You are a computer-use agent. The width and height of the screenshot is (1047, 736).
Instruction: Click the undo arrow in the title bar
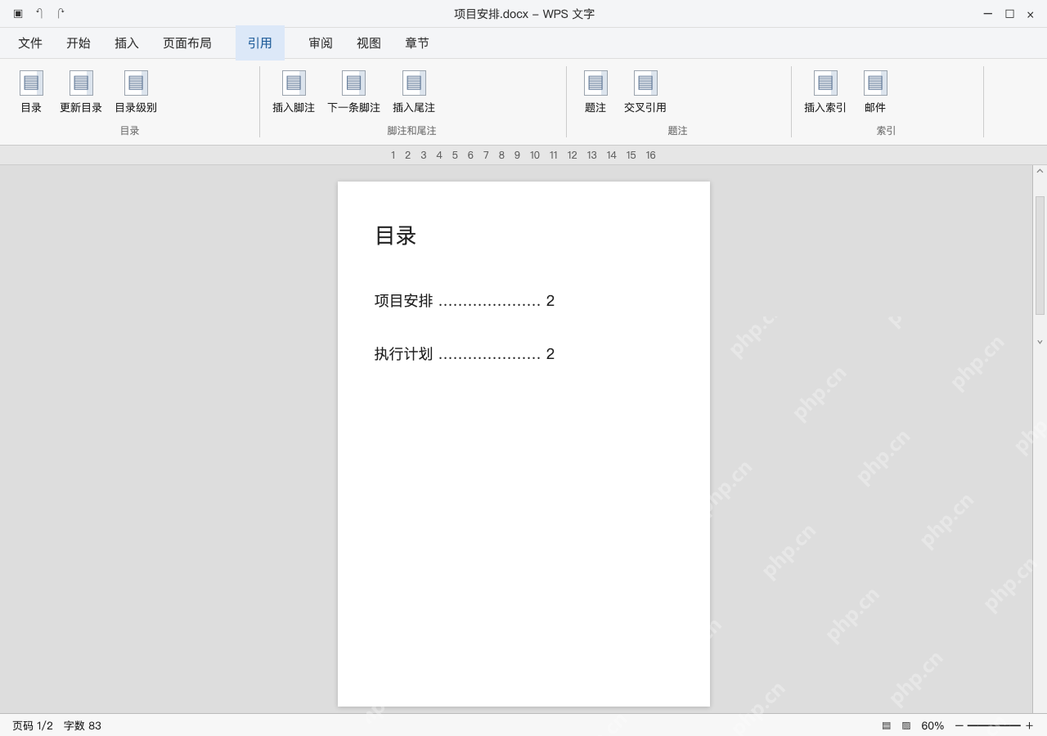click(x=39, y=14)
